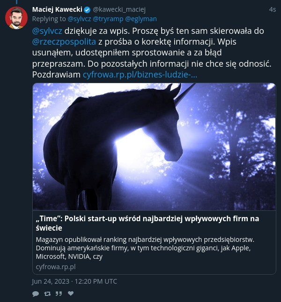Click the blue verified badge
281x302 pixels.
pyautogui.click(x=87, y=10)
